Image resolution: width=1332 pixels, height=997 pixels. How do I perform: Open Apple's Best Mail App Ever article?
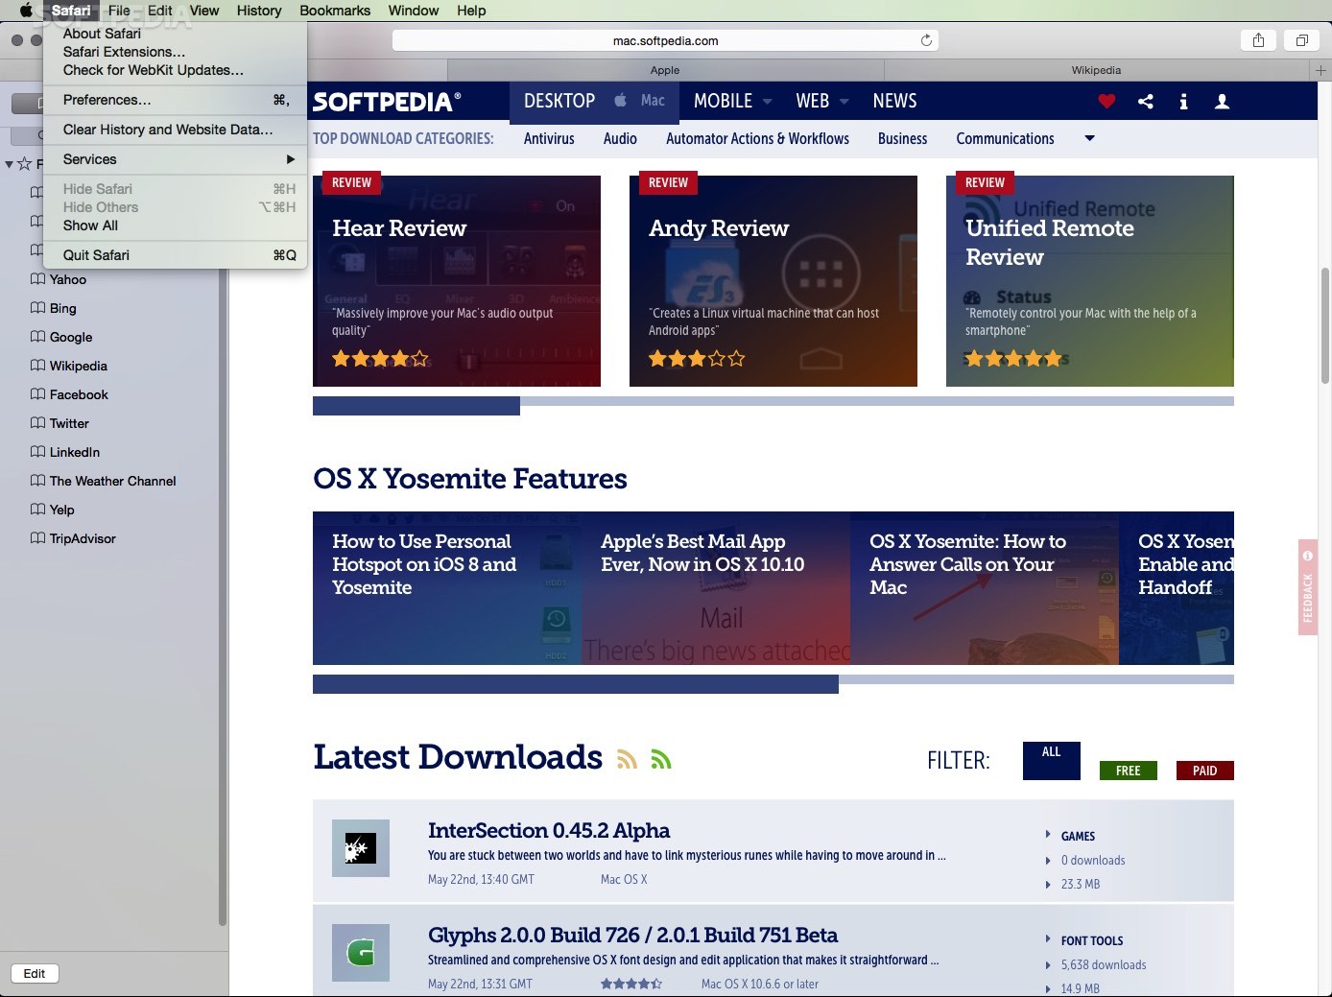(716, 588)
